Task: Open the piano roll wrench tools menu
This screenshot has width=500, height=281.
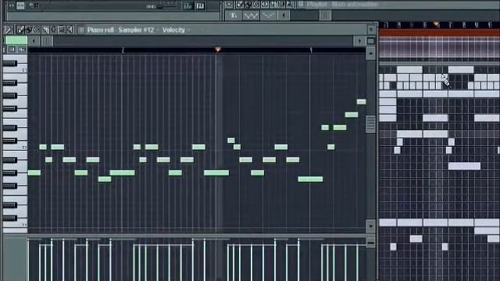Action: pyautogui.click(x=9, y=30)
